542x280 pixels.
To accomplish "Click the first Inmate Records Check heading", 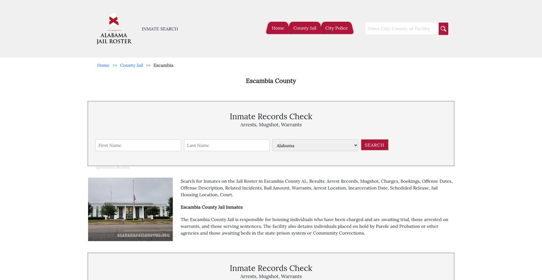I will [x=271, y=117].
